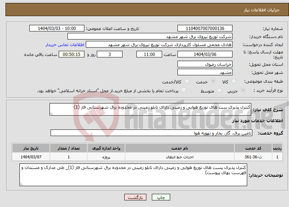Screen dimensions: 289x207
Task: Click the بازگشت back button
Action: [135, 197]
